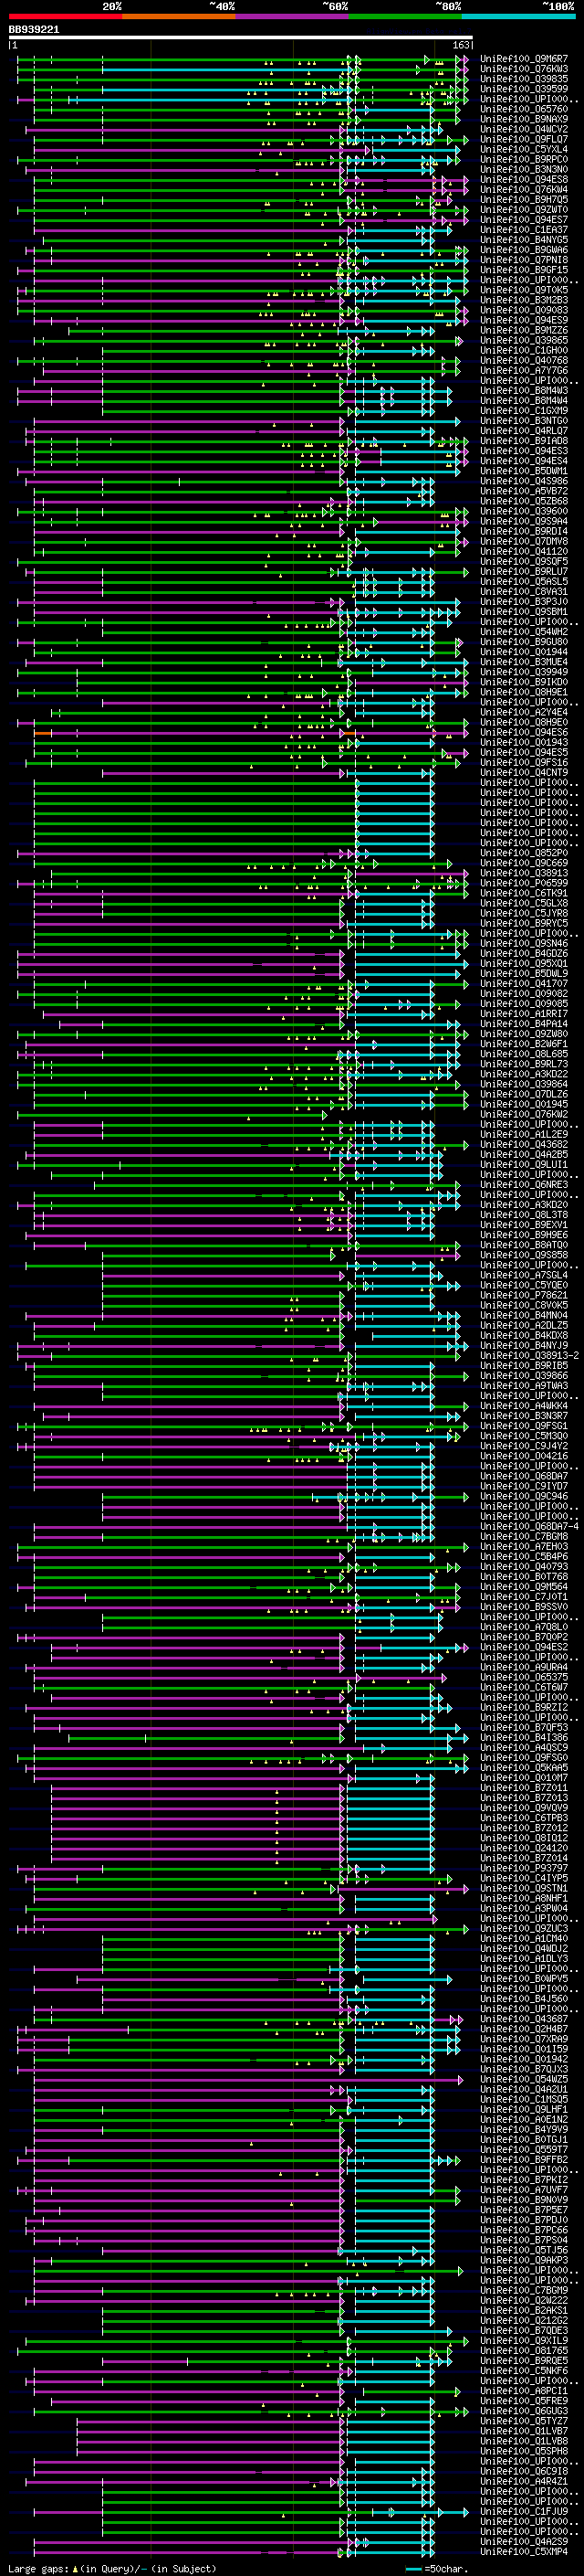Select the UniRef100_Q94ES7 label
584x2576 pixels.
point(524,220)
